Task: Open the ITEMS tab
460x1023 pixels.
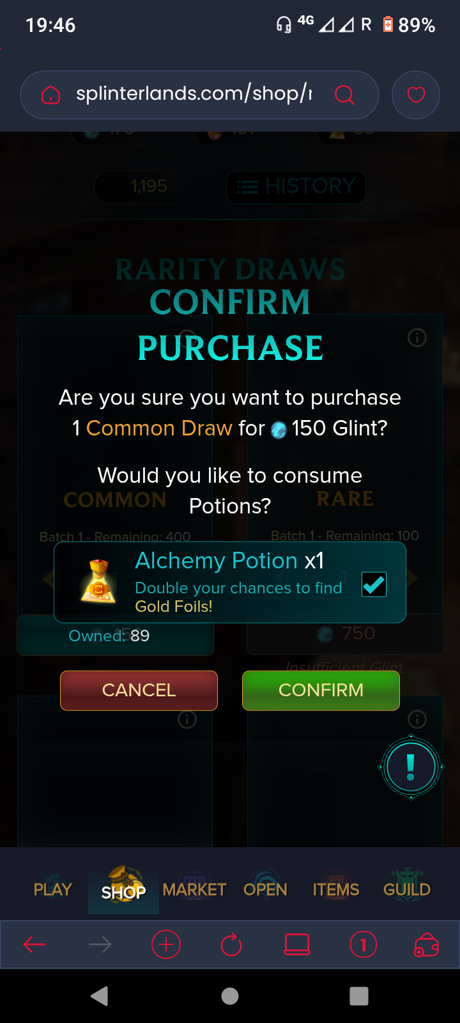Action: point(336,889)
